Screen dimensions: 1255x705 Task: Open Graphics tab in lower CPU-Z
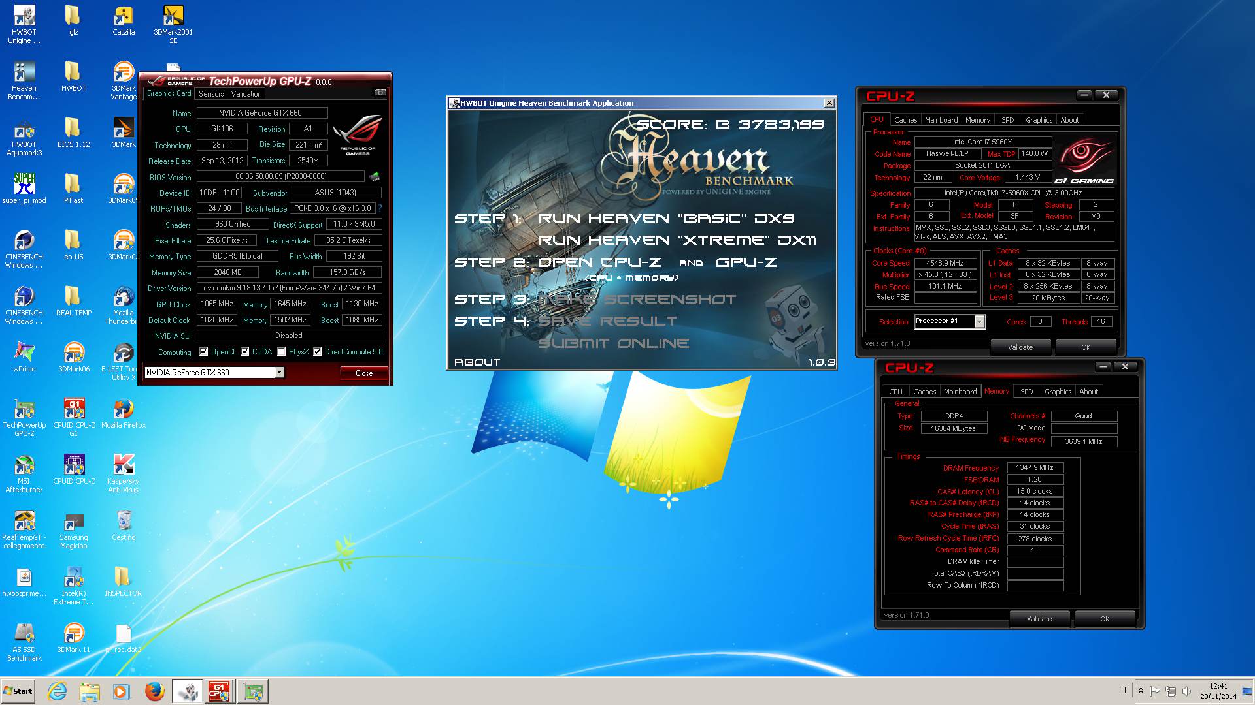(x=1058, y=392)
